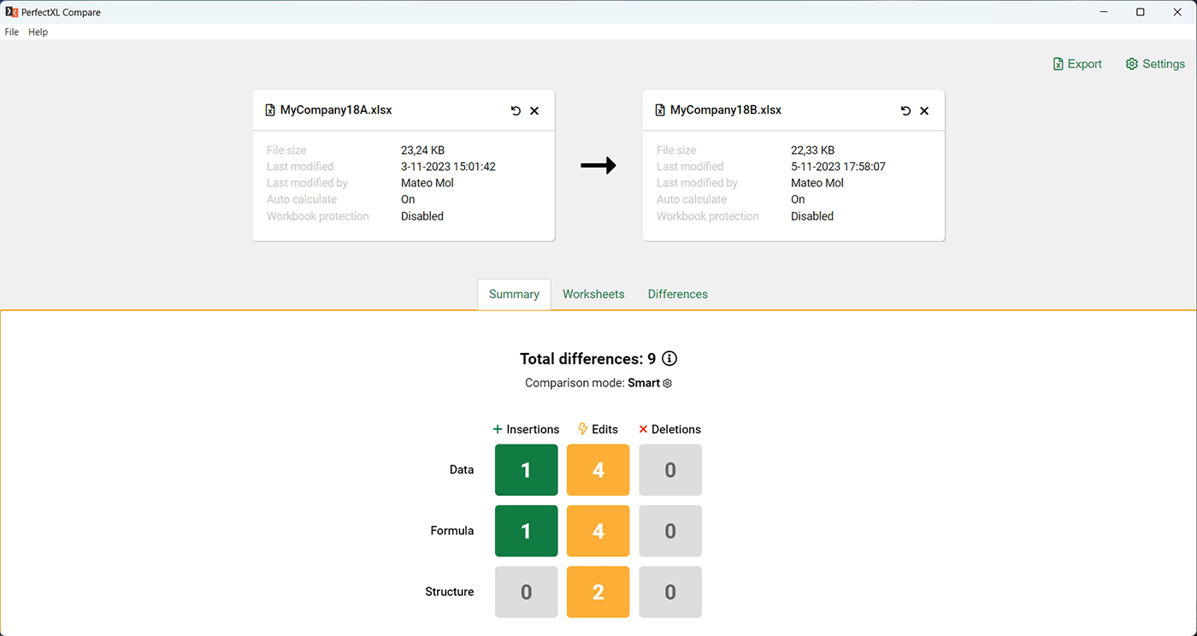Click the info icon beside Total differences
Screen dimensions: 1197x636
669,359
